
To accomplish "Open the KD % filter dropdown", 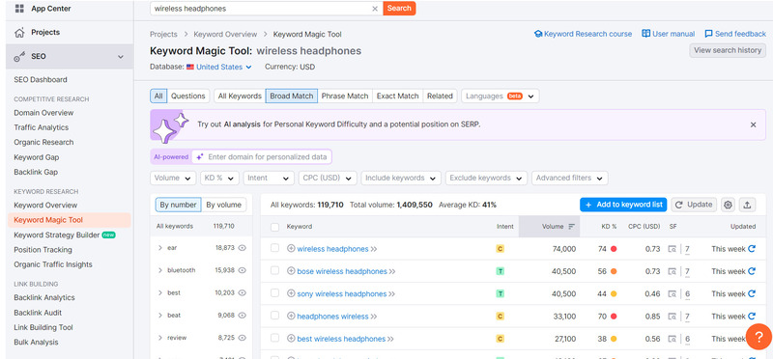I will coord(220,179).
